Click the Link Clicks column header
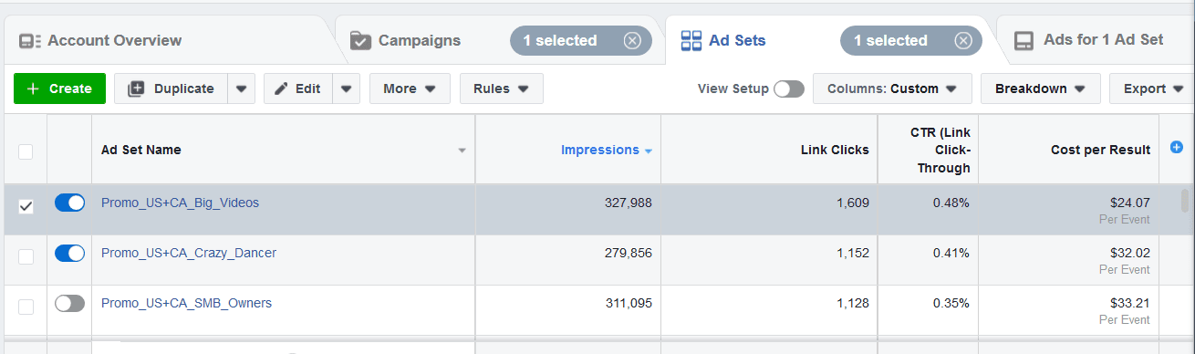This screenshot has height=354, width=1195. tap(835, 151)
